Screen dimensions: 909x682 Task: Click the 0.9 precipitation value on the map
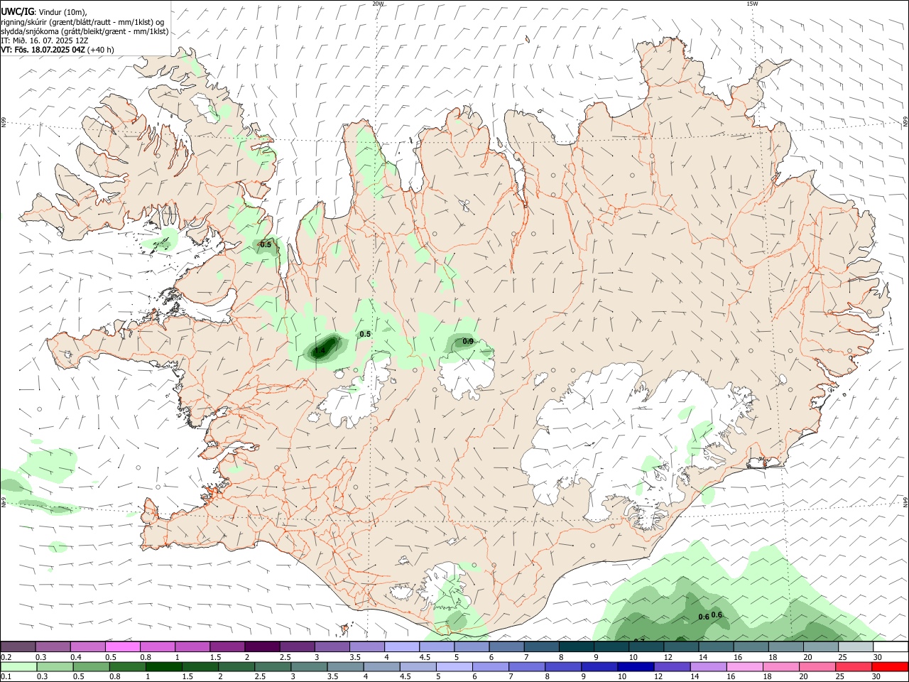[x=468, y=342]
